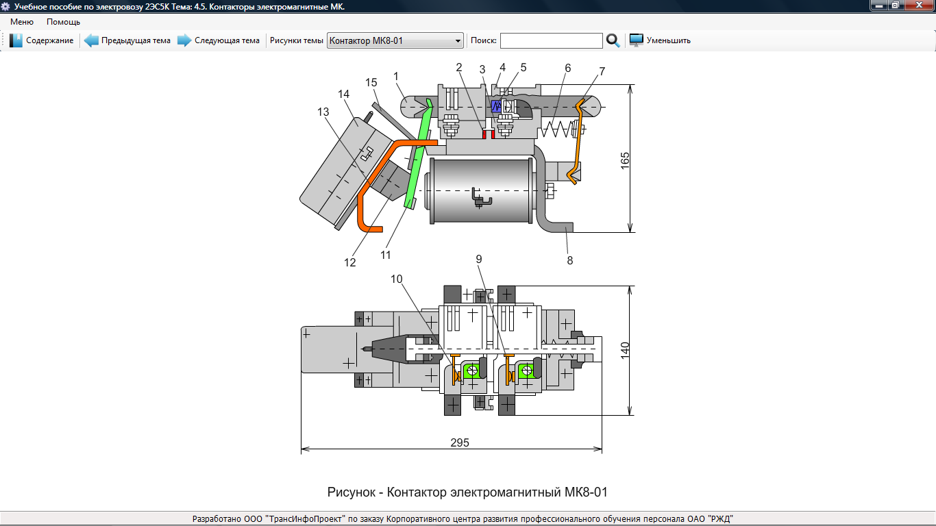Click the app gear icon in title bar
The image size is (936, 526).
[x=7, y=6]
